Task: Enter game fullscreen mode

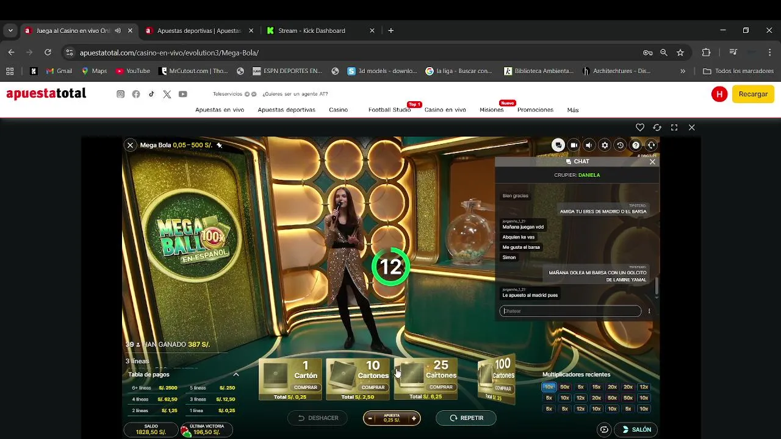Action: coord(674,127)
